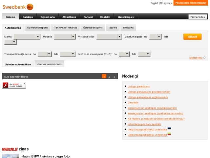The height and width of the screenshot is (158, 210).
Task: Open the Kontakti menu item
Action: click(x=105, y=17)
